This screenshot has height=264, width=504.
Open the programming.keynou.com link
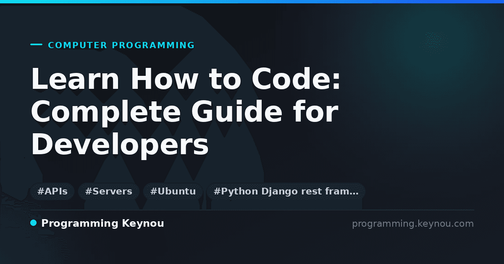(413, 224)
